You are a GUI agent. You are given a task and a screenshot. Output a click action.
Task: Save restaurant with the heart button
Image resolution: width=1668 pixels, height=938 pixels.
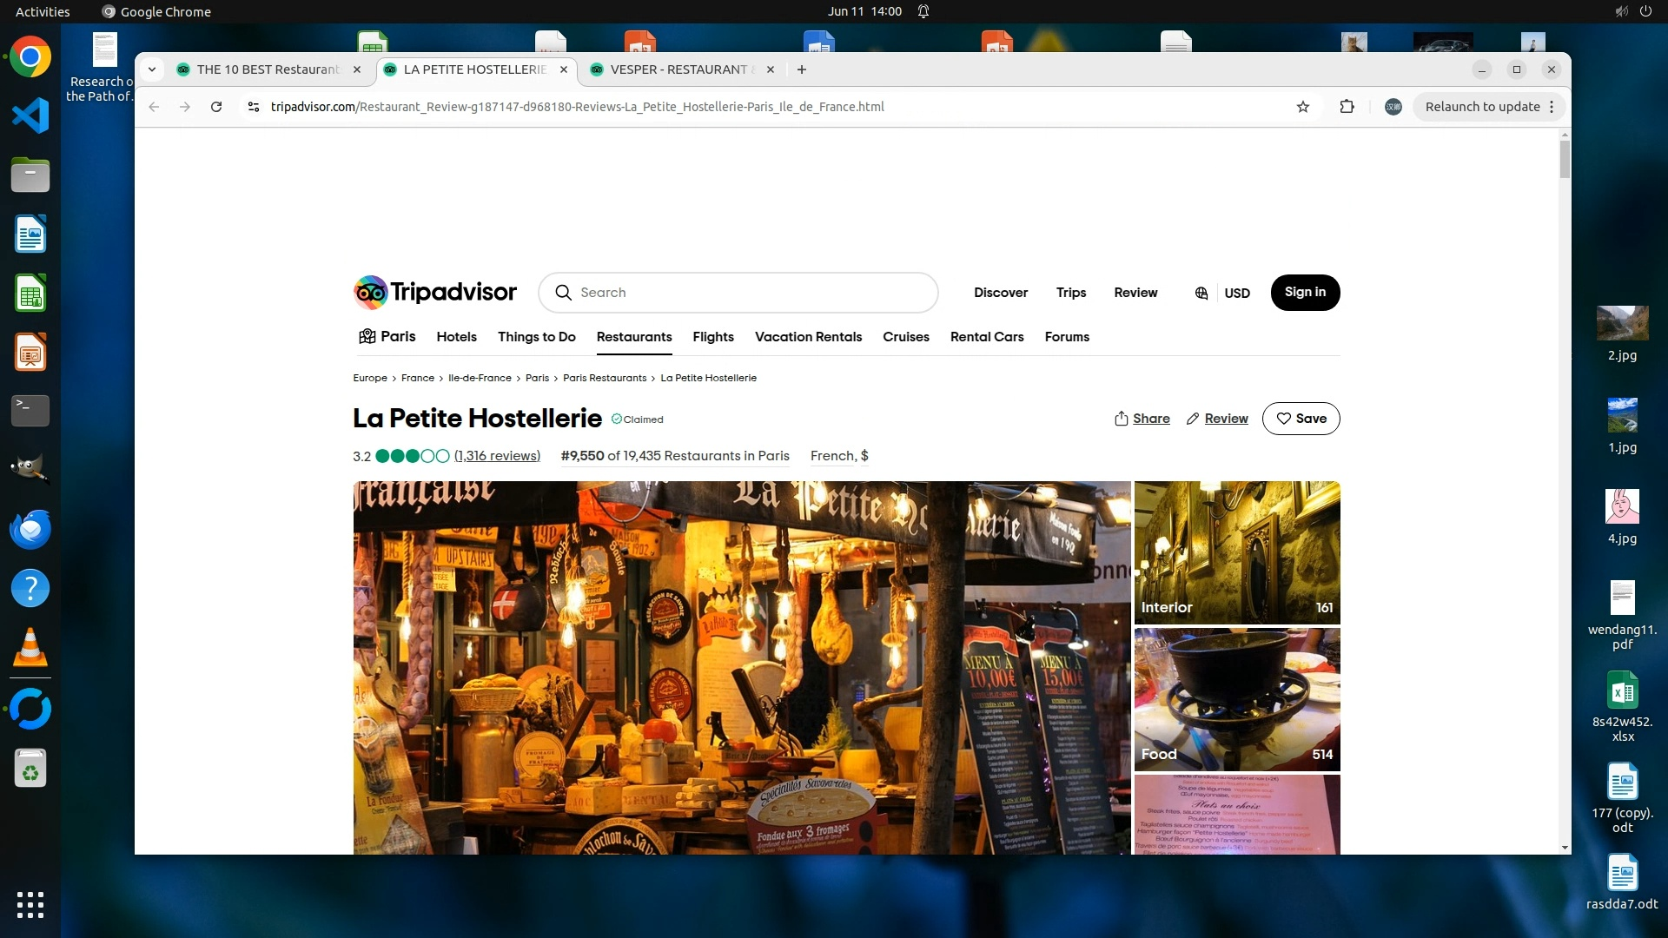(x=1301, y=419)
